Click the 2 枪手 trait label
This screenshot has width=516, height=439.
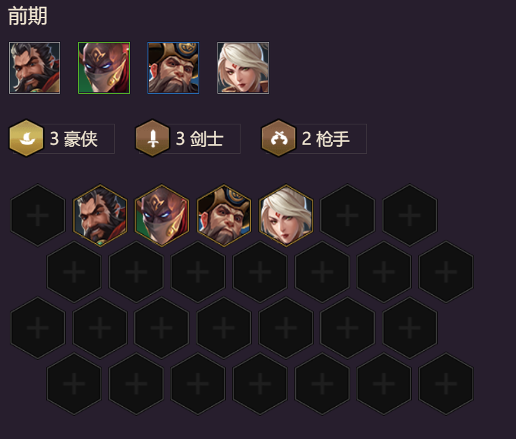(x=326, y=138)
